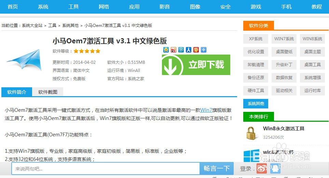Open the 图像 navigation item
Viewport: 329px width, 178px height.
click(x=195, y=7)
